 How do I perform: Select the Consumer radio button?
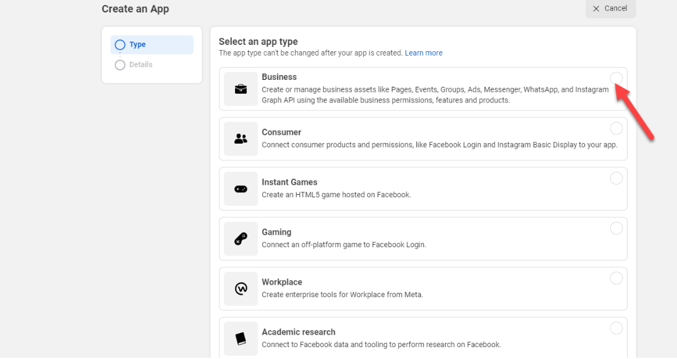click(616, 128)
